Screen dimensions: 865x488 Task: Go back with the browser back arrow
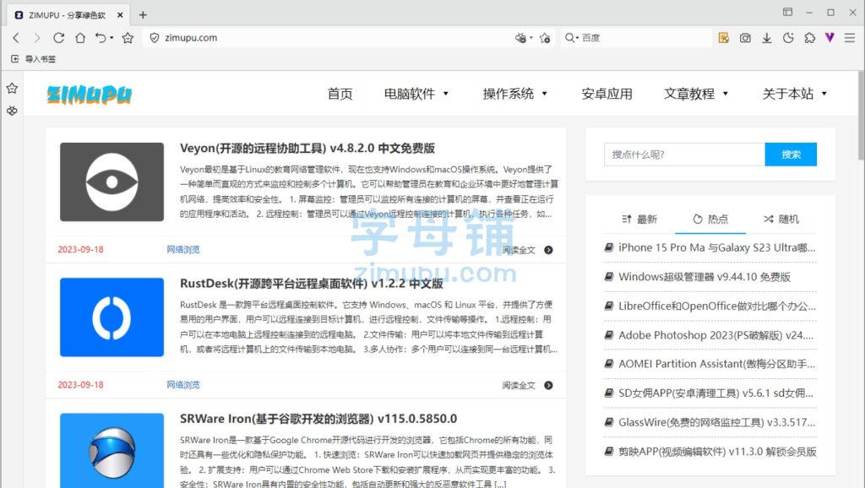tap(16, 37)
